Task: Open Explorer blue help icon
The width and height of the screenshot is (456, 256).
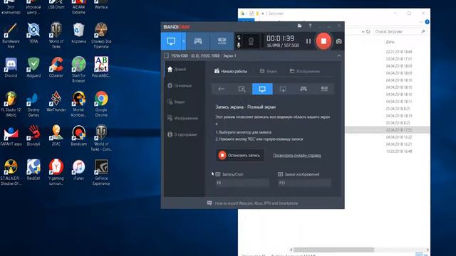Action: (x=427, y=22)
